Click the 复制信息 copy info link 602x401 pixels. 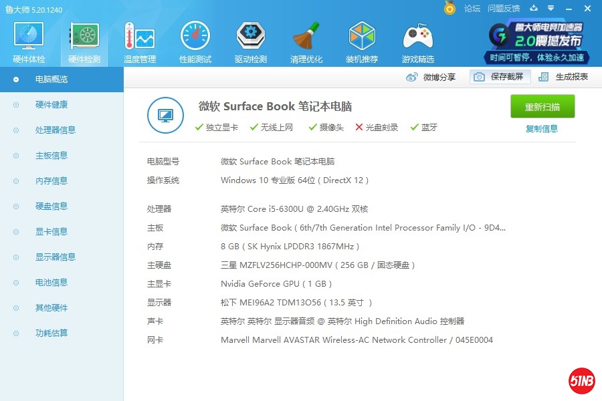(542, 129)
